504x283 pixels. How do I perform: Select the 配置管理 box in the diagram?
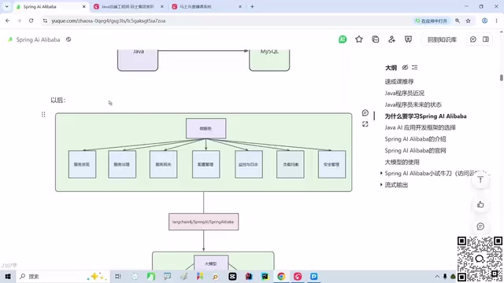click(206, 164)
